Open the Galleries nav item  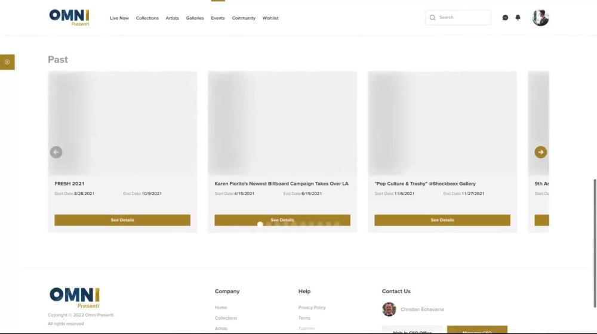(195, 18)
